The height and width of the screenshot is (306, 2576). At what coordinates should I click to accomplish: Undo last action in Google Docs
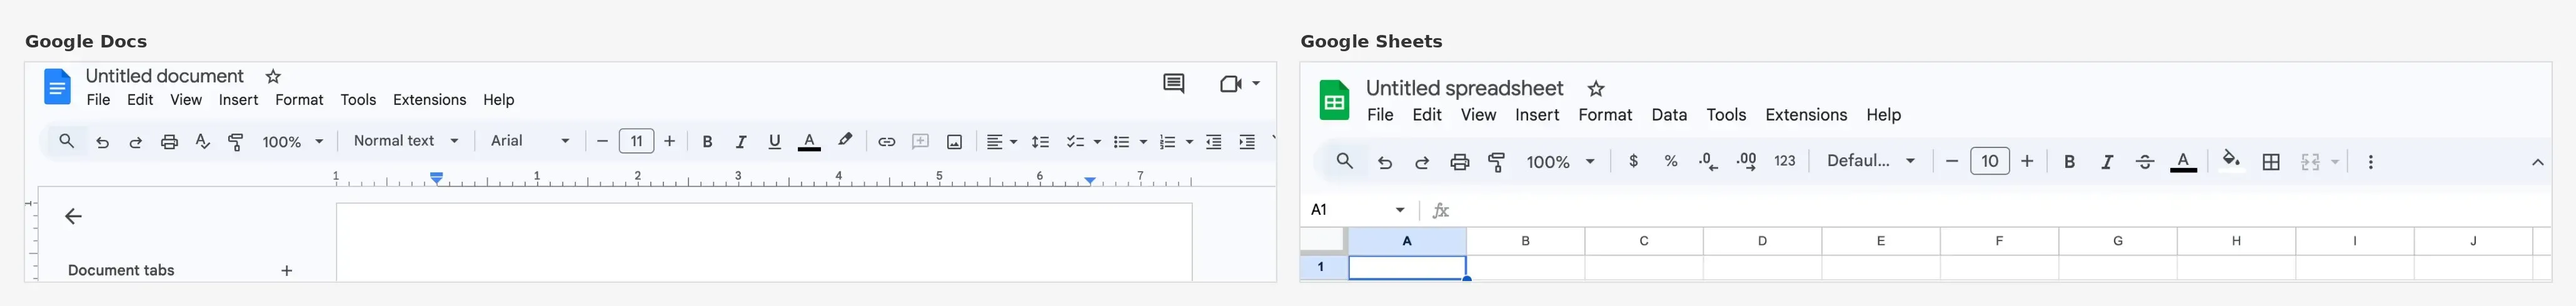point(102,142)
